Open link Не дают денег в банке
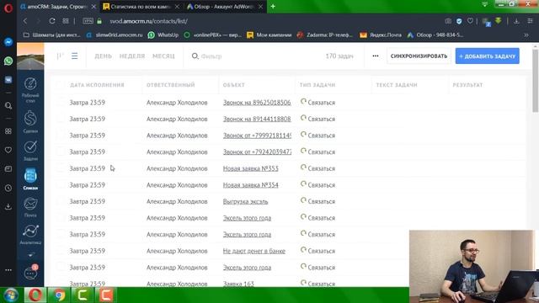 click(254, 251)
